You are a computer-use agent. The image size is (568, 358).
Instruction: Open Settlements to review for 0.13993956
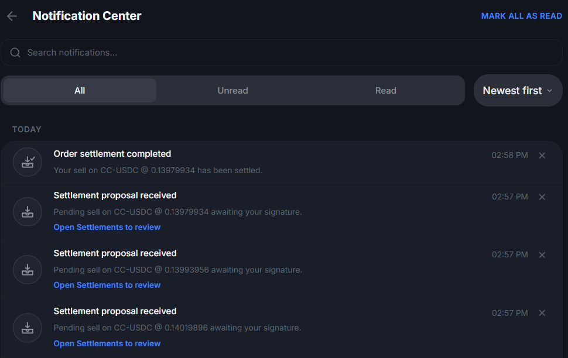pos(107,285)
